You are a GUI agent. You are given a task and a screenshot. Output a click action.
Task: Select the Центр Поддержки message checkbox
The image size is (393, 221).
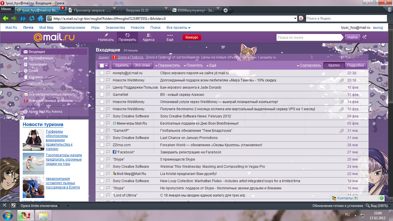[102, 87]
